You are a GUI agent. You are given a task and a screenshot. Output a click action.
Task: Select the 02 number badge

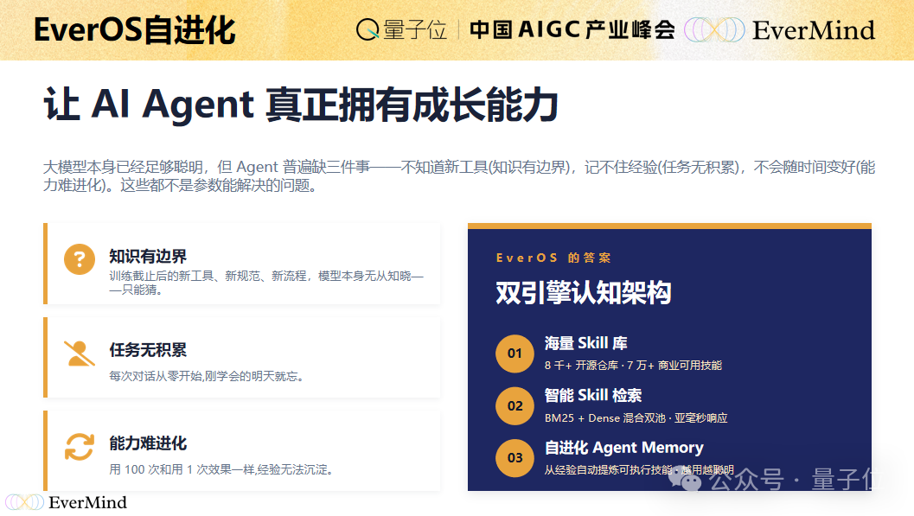click(x=515, y=406)
